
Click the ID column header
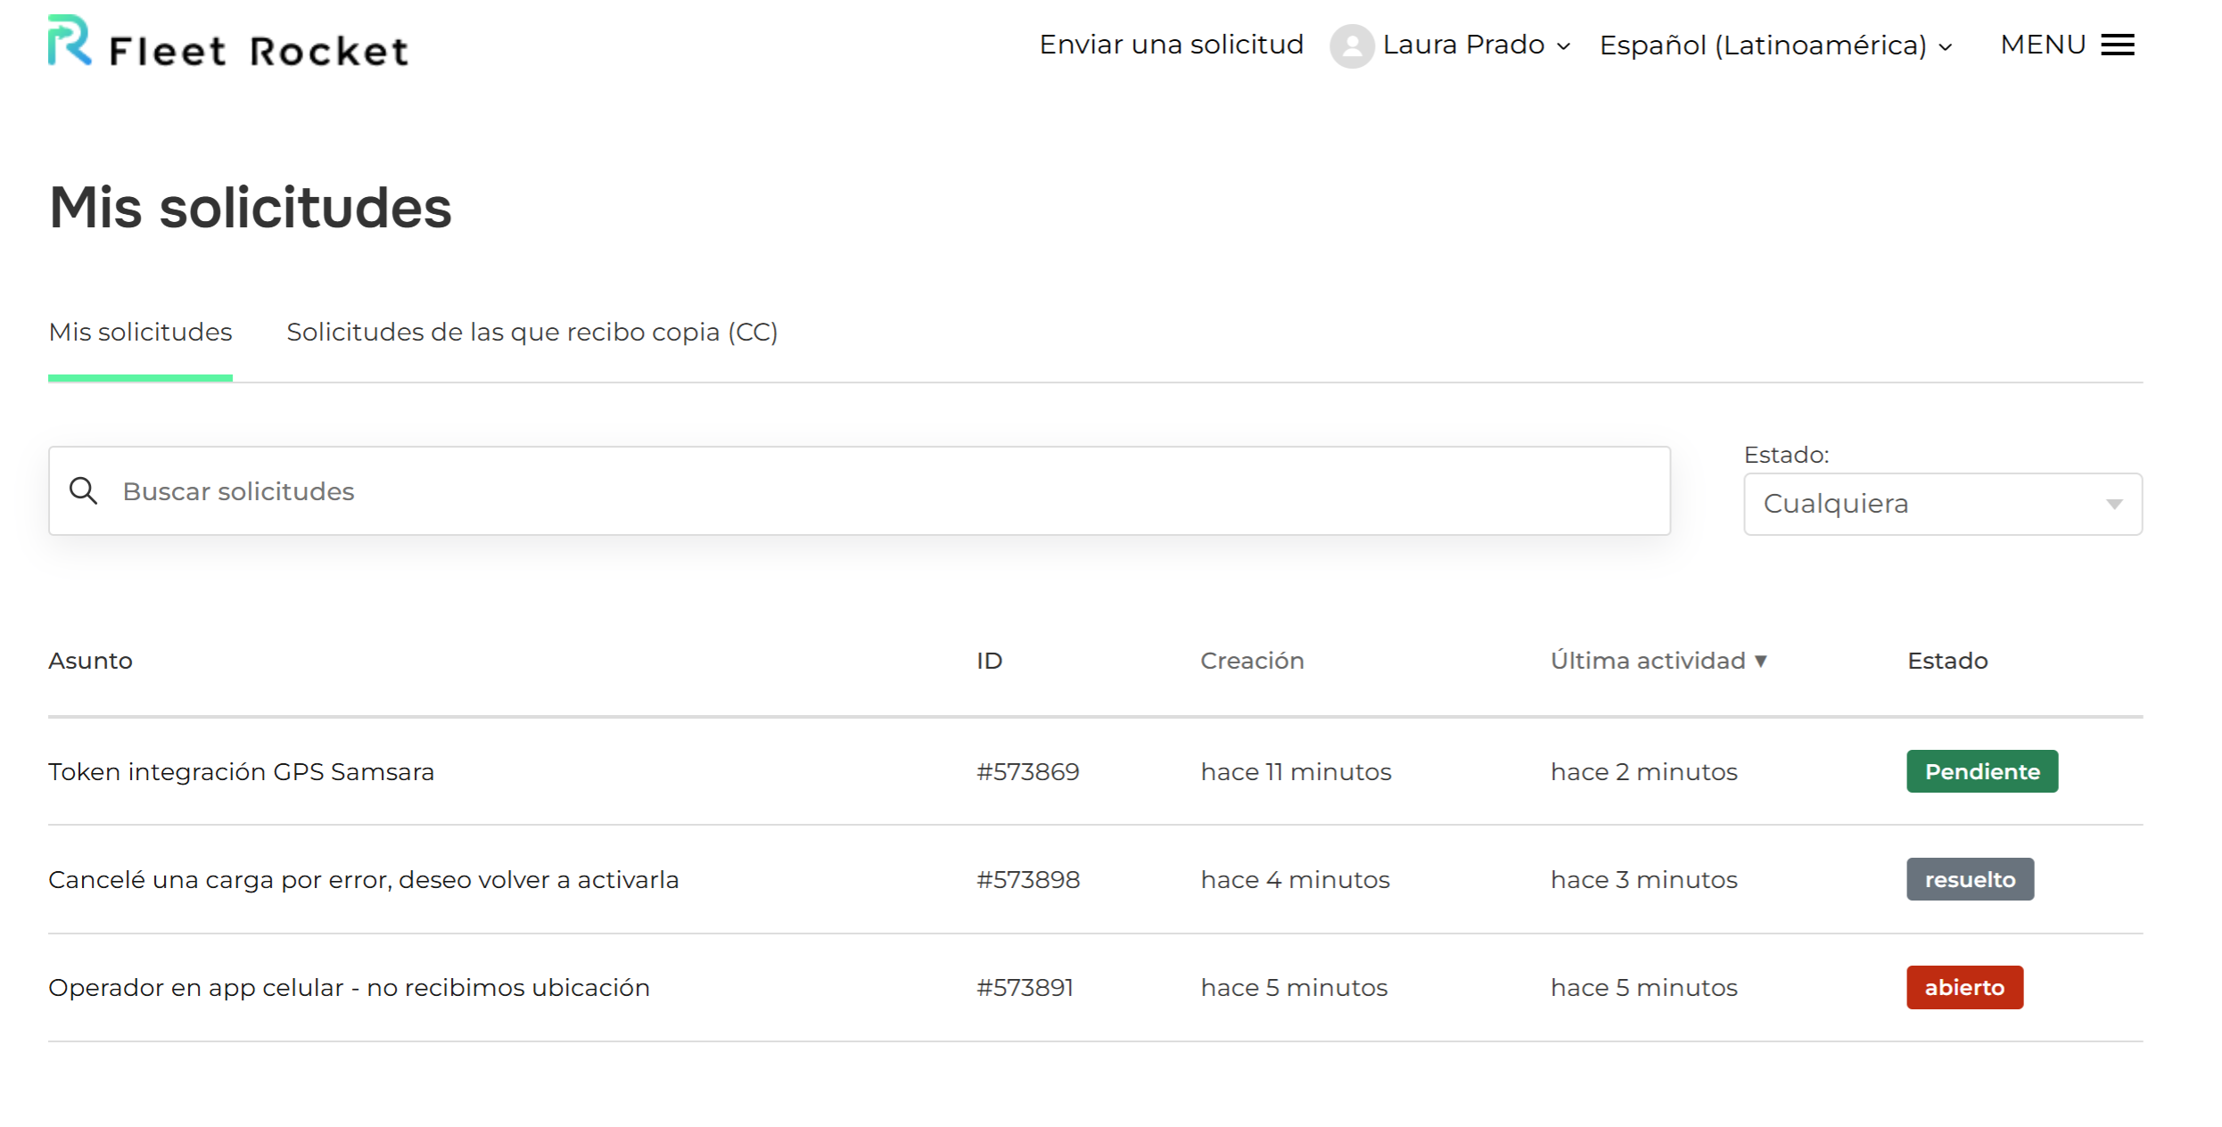click(x=989, y=661)
